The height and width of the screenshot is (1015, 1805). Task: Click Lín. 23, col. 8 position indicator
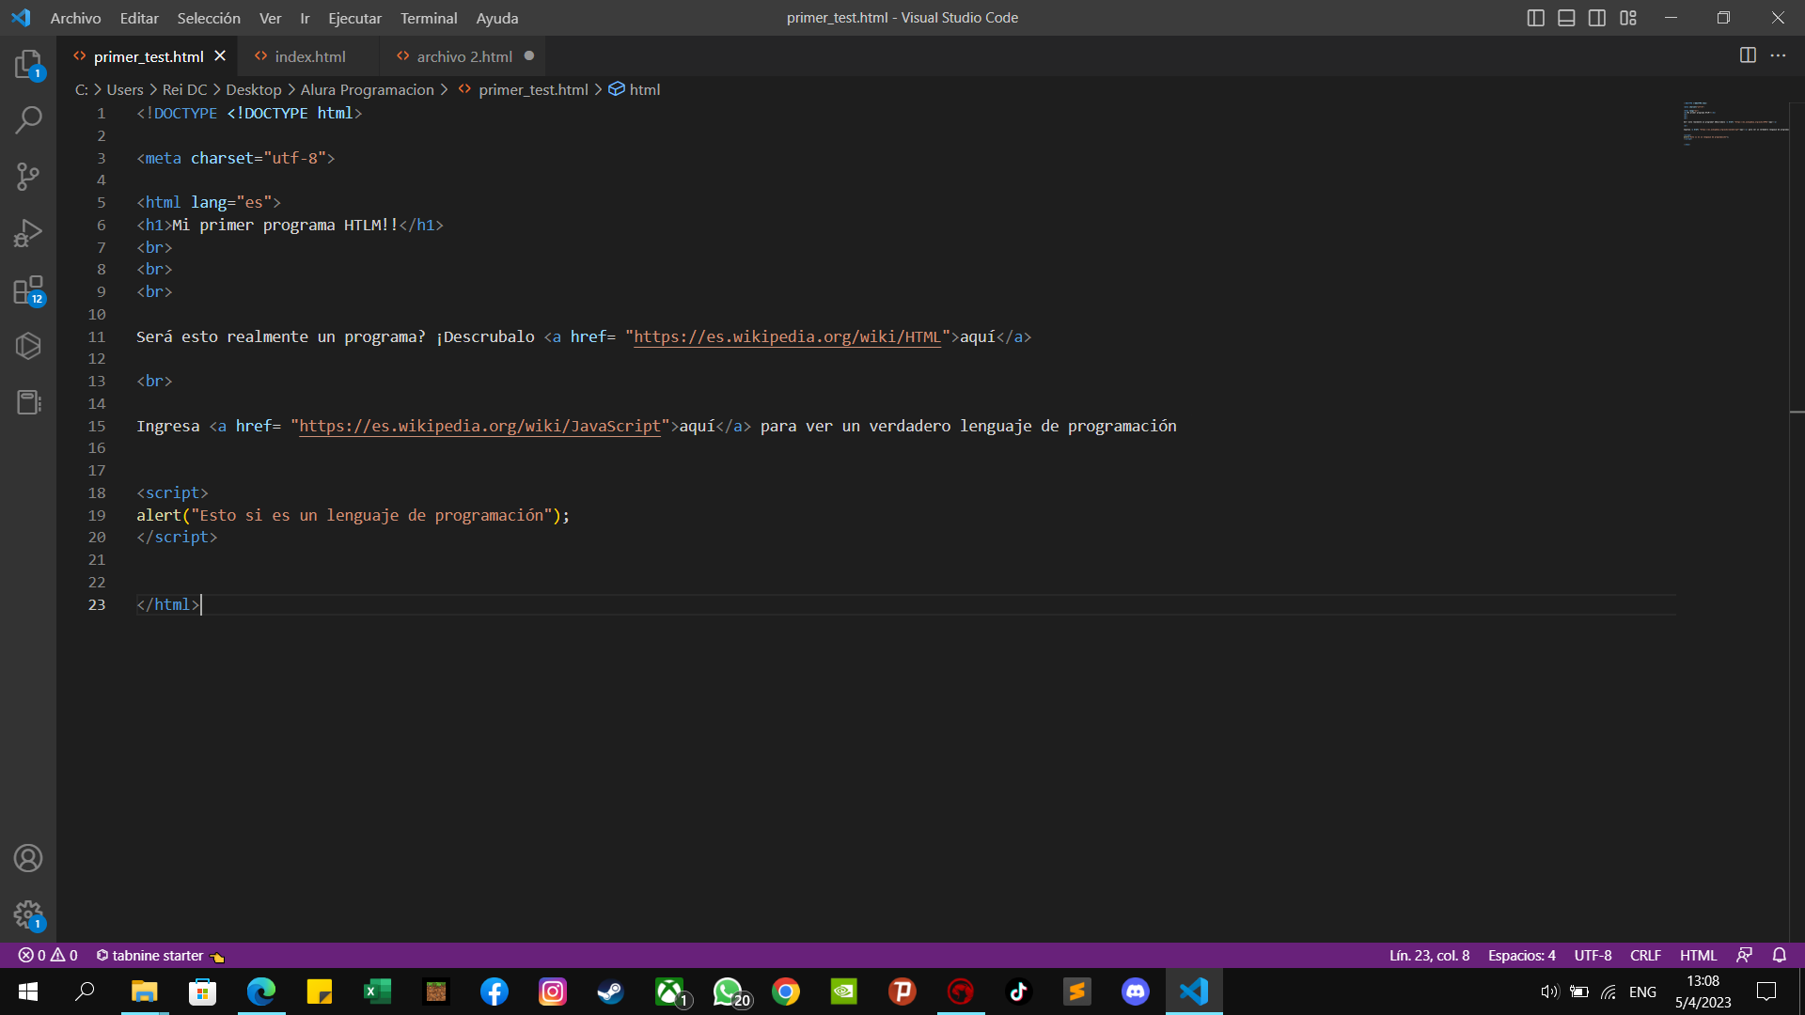[x=1429, y=955]
